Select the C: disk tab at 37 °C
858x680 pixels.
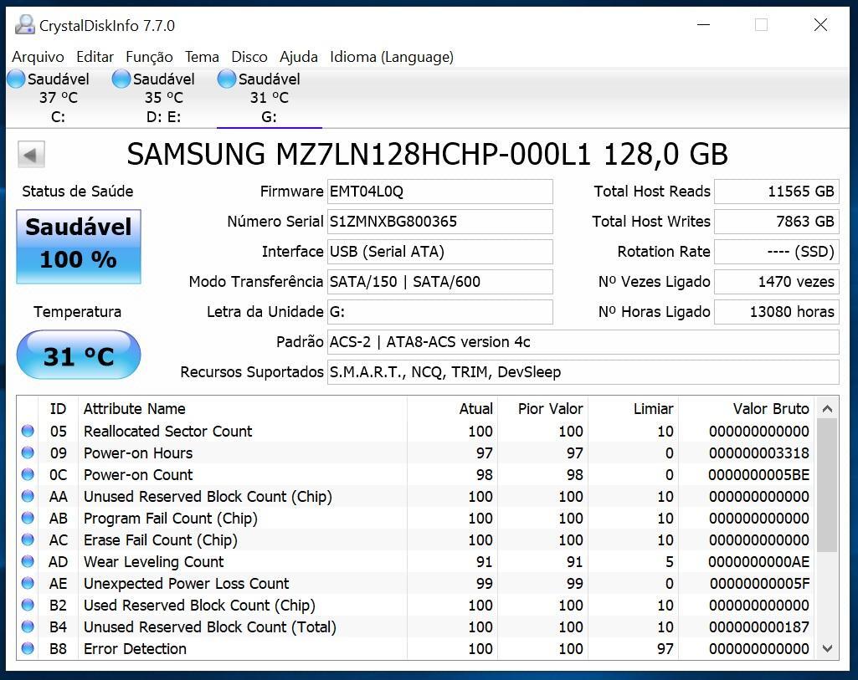coord(58,98)
